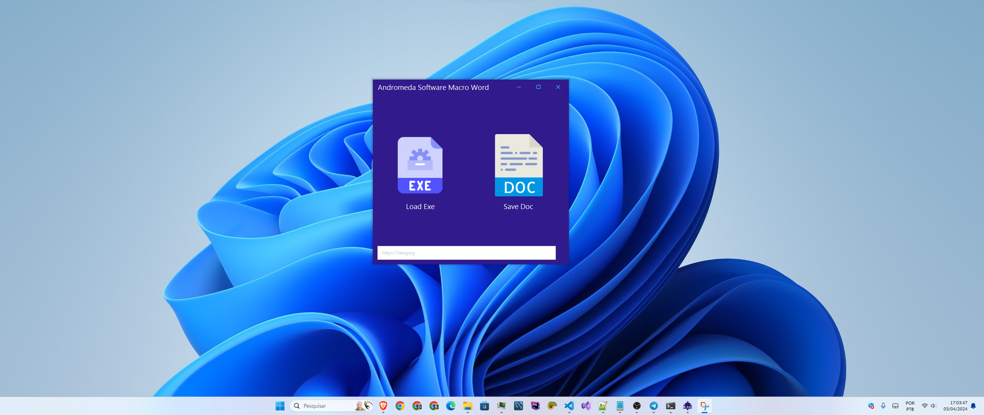The height and width of the screenshot is (415, 984).
Task: Click the https://fakejpeg URL input field
Action: (x=466, y=253)
